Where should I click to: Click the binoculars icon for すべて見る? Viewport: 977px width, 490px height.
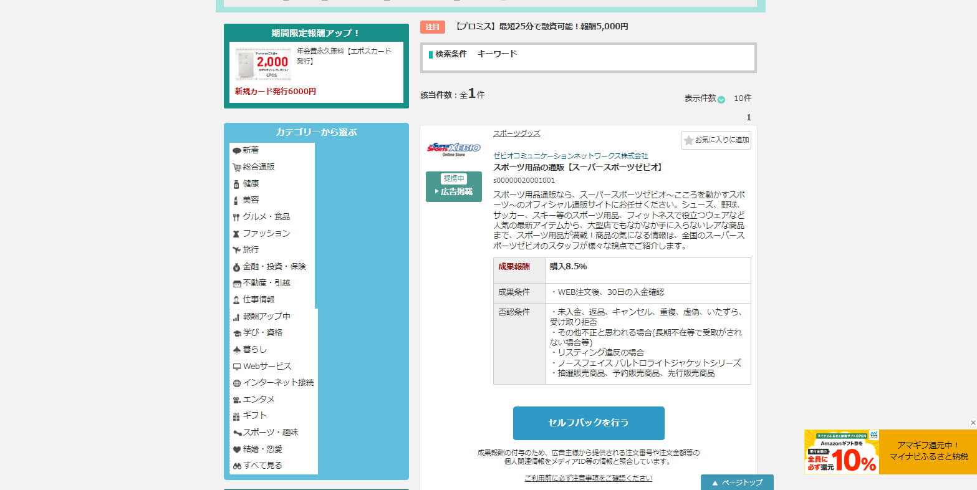[236, 466]
